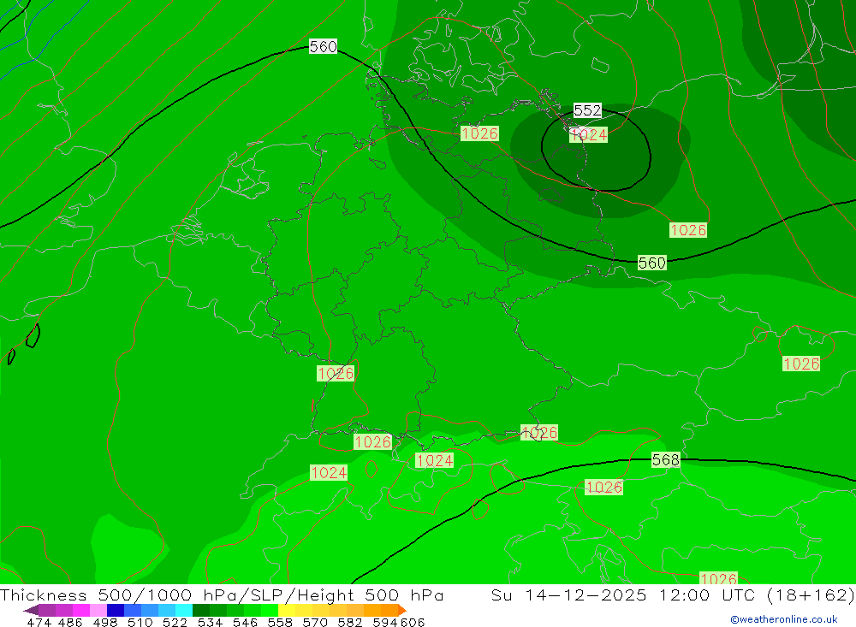
Task: Click the 510 legend value
Action: tap(140, 623)
